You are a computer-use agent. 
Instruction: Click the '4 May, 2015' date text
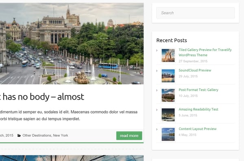(187, 135)
